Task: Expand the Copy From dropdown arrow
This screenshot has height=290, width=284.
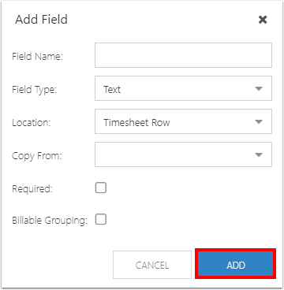Action: (x=259, y=154)
